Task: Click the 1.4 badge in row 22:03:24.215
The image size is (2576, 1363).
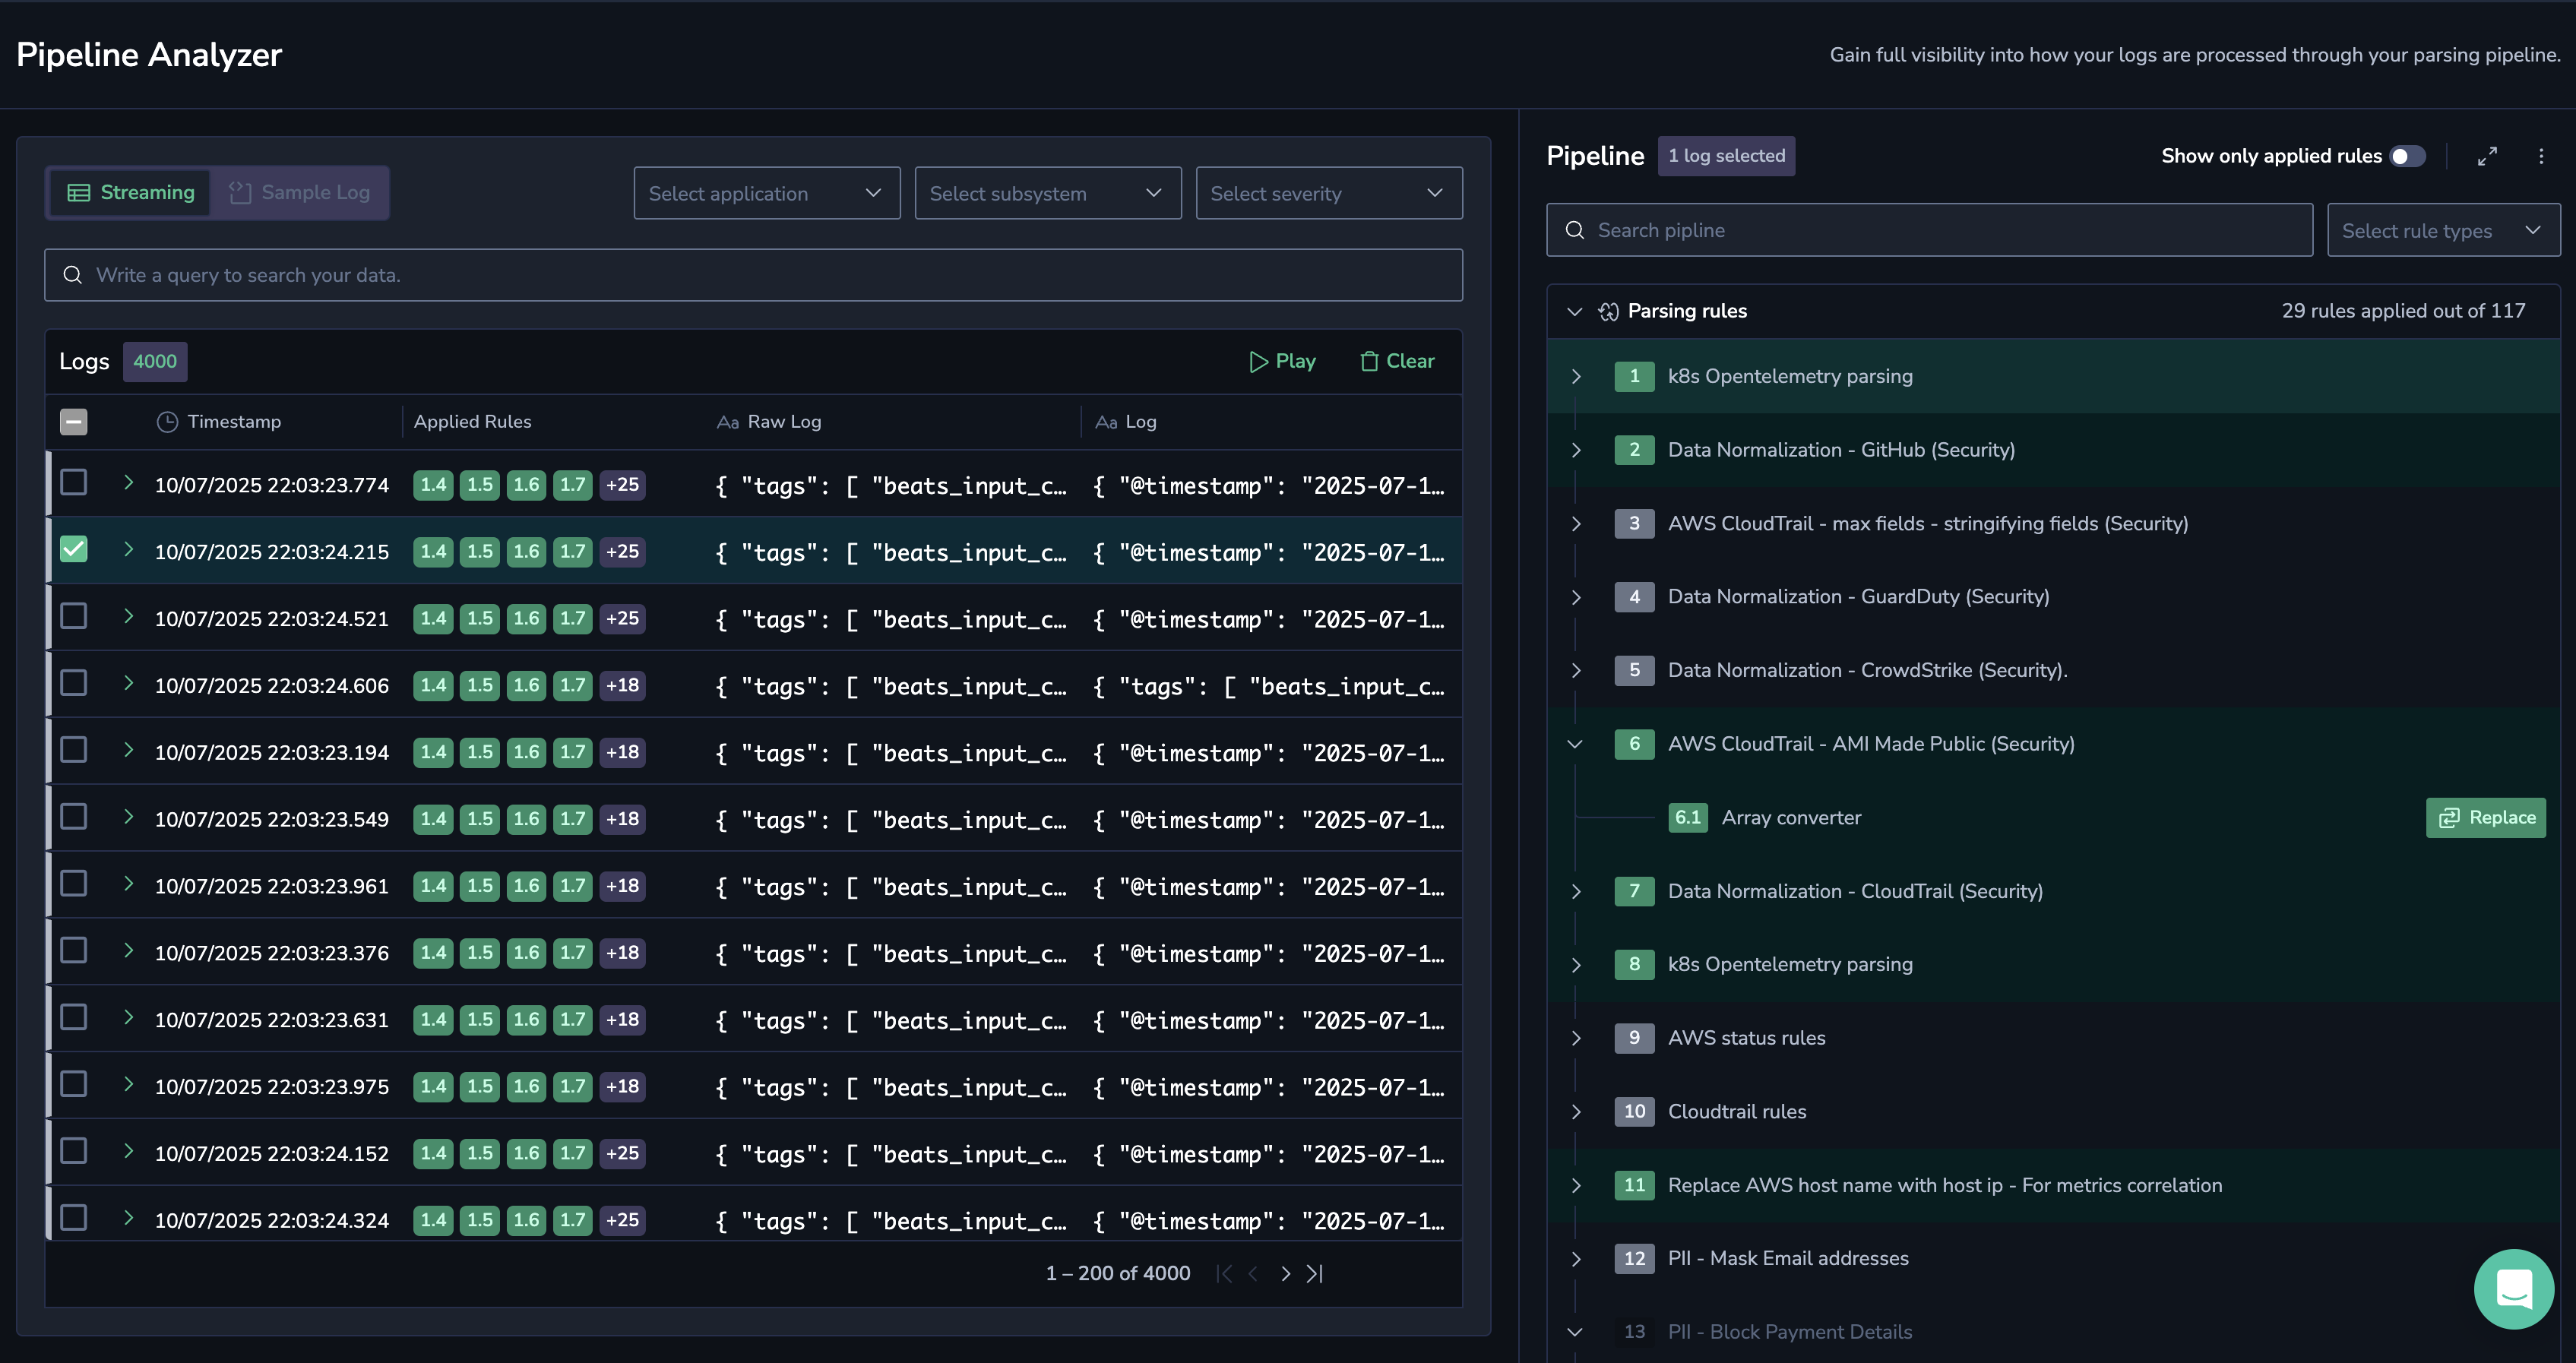Action: click(433, 552)
